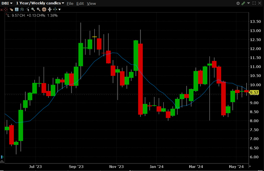Image resolution: width=264 pixels, height=171 pixels.
Task: Click the red X at toolbar's left end
Action: point(2,10)
